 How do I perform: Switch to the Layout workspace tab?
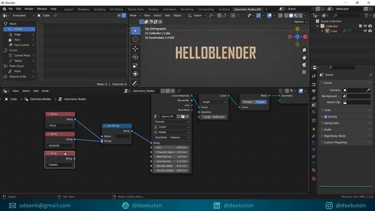pos(69,9)
